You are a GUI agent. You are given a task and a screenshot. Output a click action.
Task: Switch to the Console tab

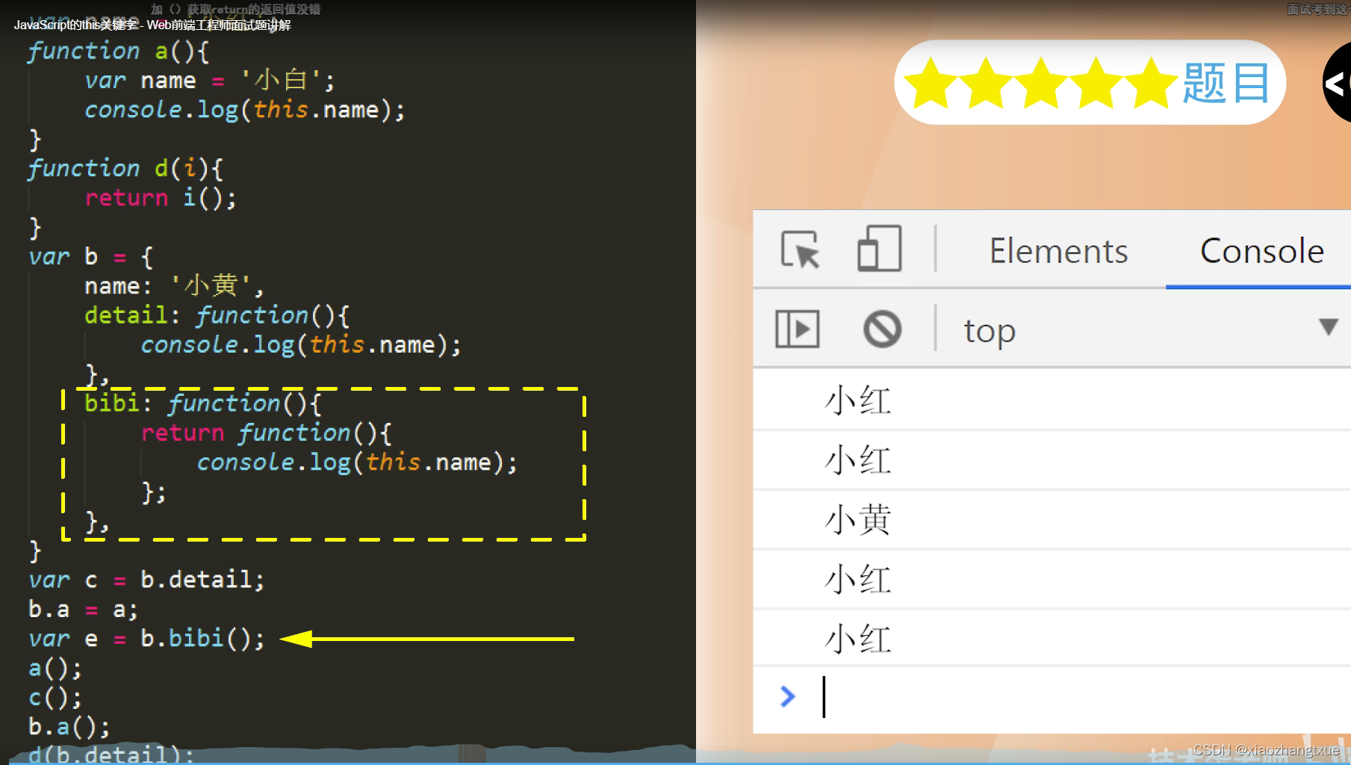coord(1261,251)
